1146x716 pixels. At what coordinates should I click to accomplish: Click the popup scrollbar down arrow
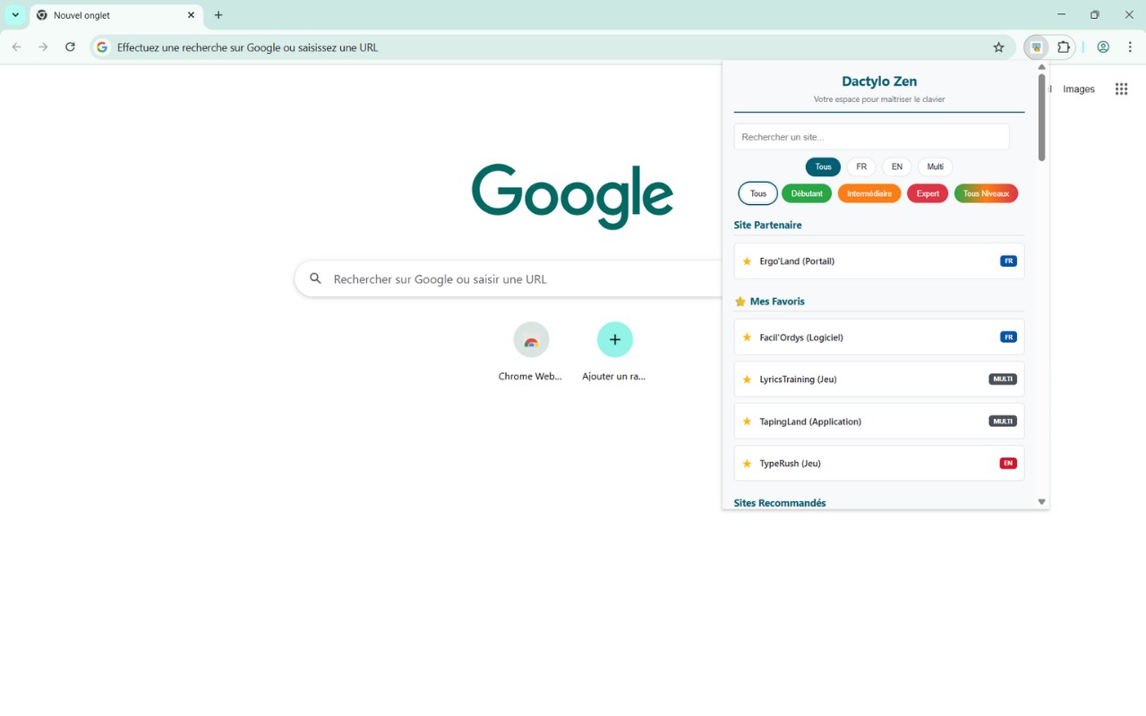pos(1041,502)
